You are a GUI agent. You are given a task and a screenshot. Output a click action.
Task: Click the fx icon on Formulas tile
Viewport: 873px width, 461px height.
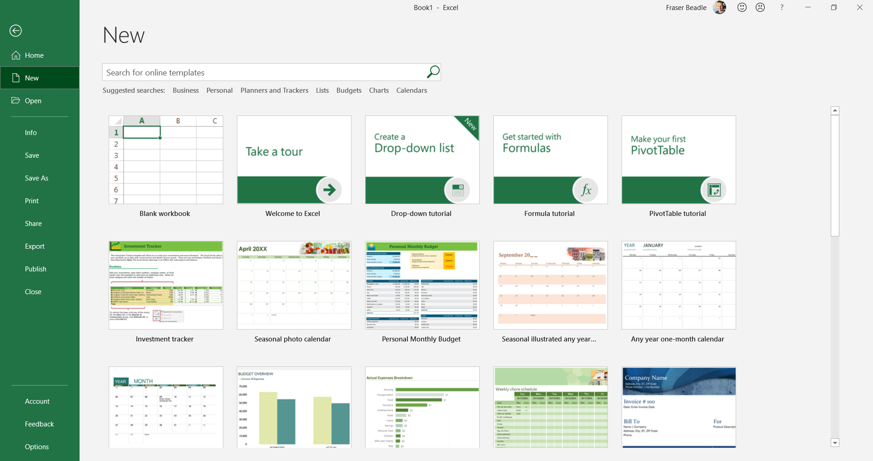(586, 190)
